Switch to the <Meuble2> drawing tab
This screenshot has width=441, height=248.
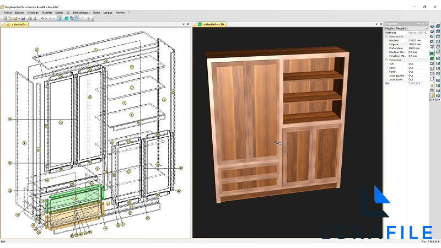coord(17,24)
